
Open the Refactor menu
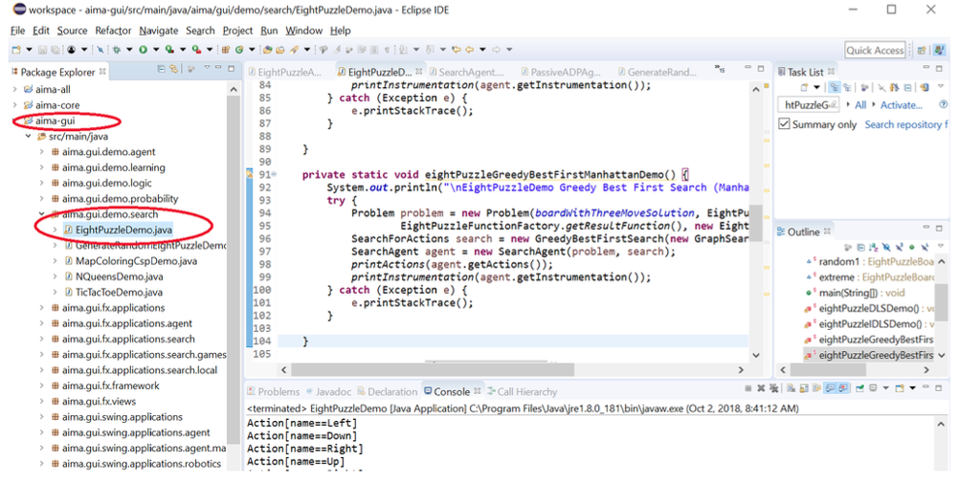(113, 31)
